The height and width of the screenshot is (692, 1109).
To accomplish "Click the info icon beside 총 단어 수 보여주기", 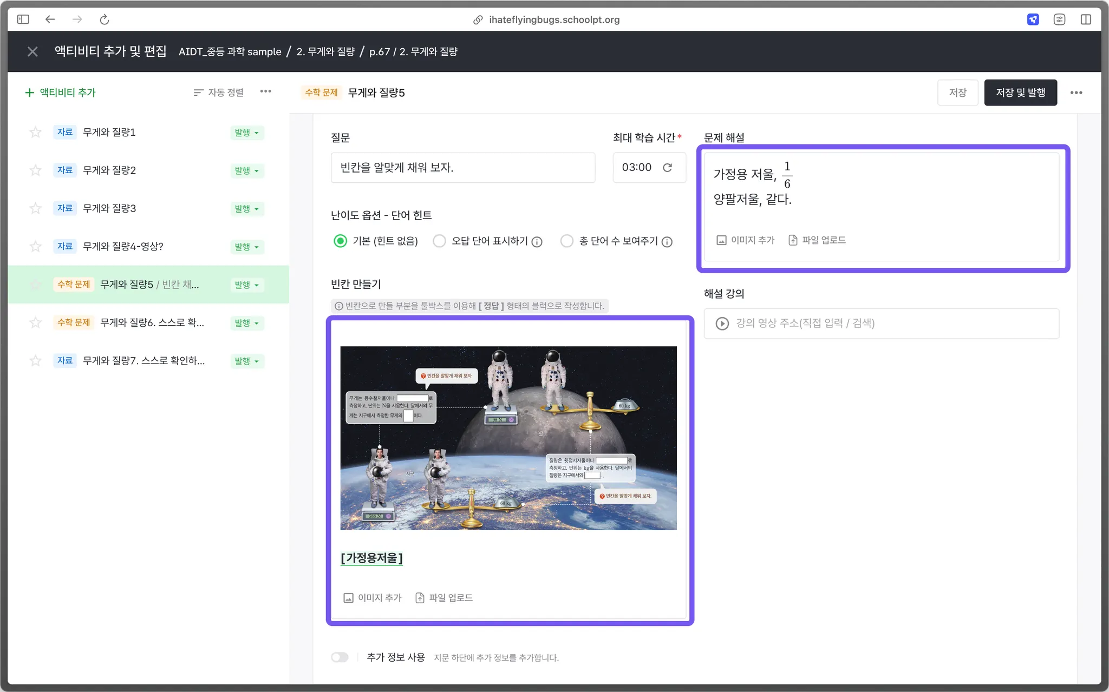I will click(x=667, y=242).
